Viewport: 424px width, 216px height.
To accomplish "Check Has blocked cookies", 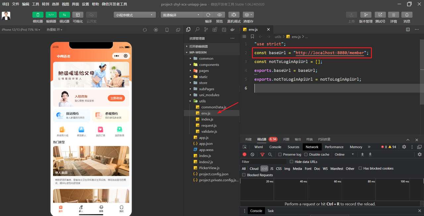I will [360, 168].
